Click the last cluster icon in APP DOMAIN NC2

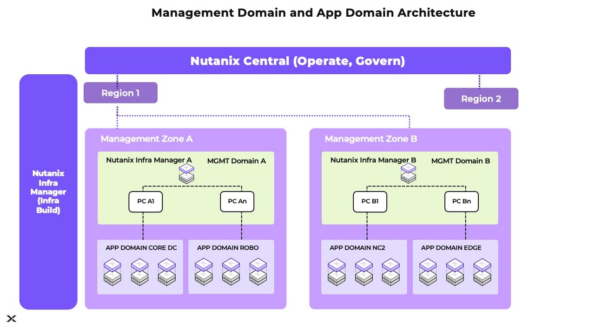[x=390, y=271]
